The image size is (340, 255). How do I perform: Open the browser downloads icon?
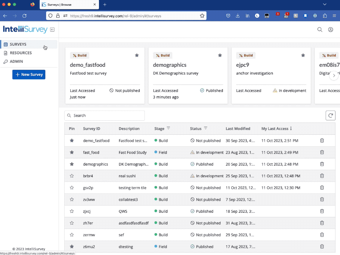click(238, 16)
